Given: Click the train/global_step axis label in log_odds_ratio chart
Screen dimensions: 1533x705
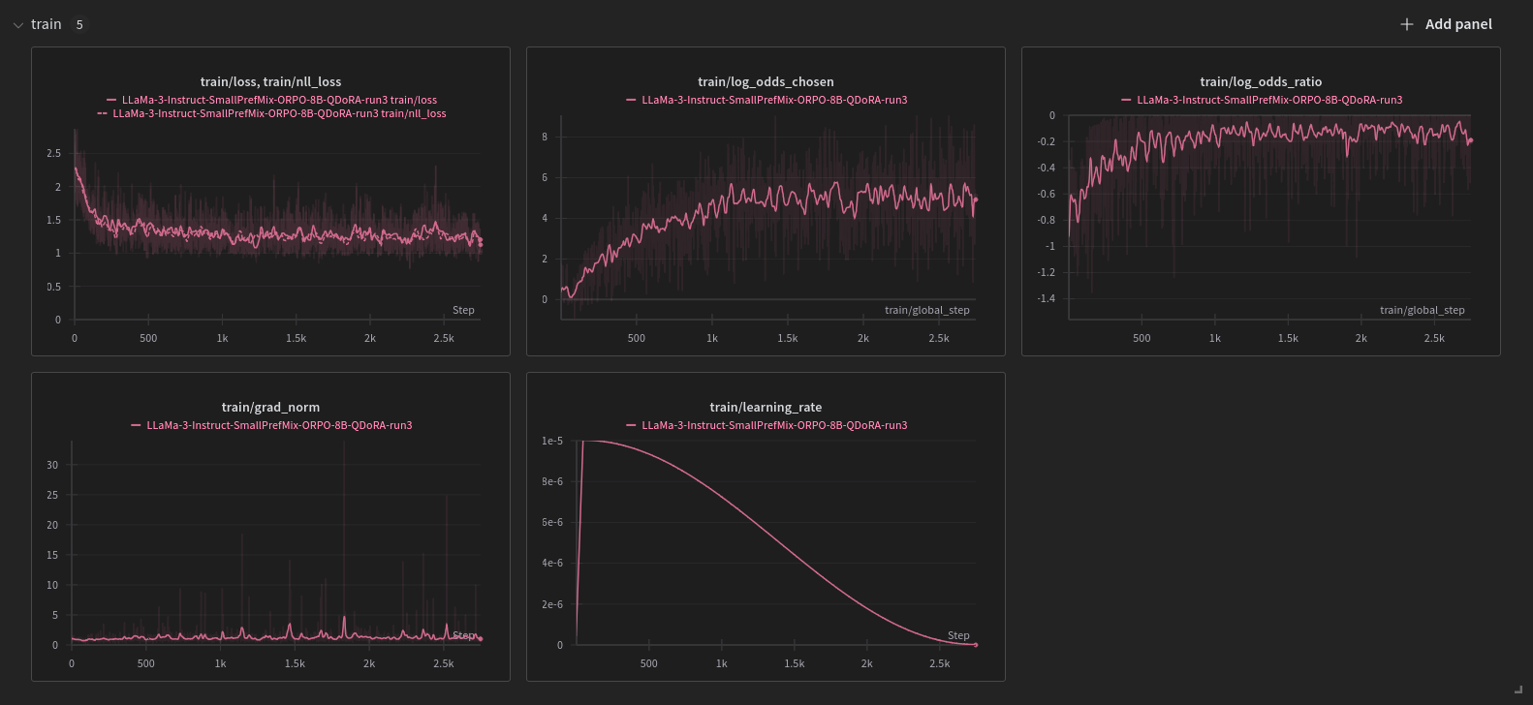Looking at the screenshot, I should [1422, 310].
